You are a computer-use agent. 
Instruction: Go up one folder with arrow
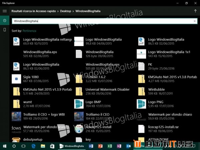tap(195, 11)
